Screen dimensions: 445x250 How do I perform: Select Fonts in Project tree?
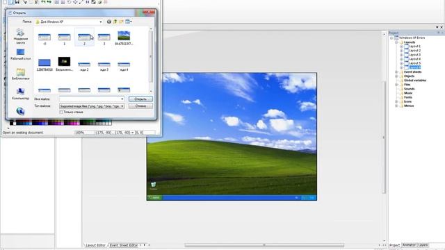tap(408, 97)
